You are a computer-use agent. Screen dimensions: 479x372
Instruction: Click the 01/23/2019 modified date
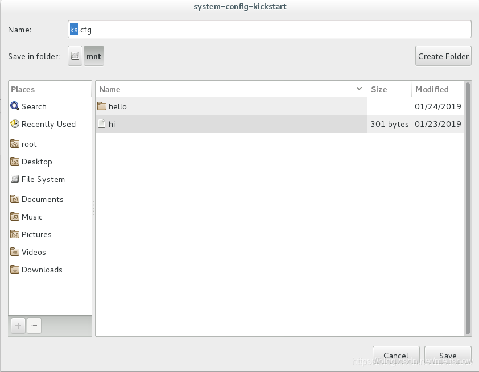[438, 124]
